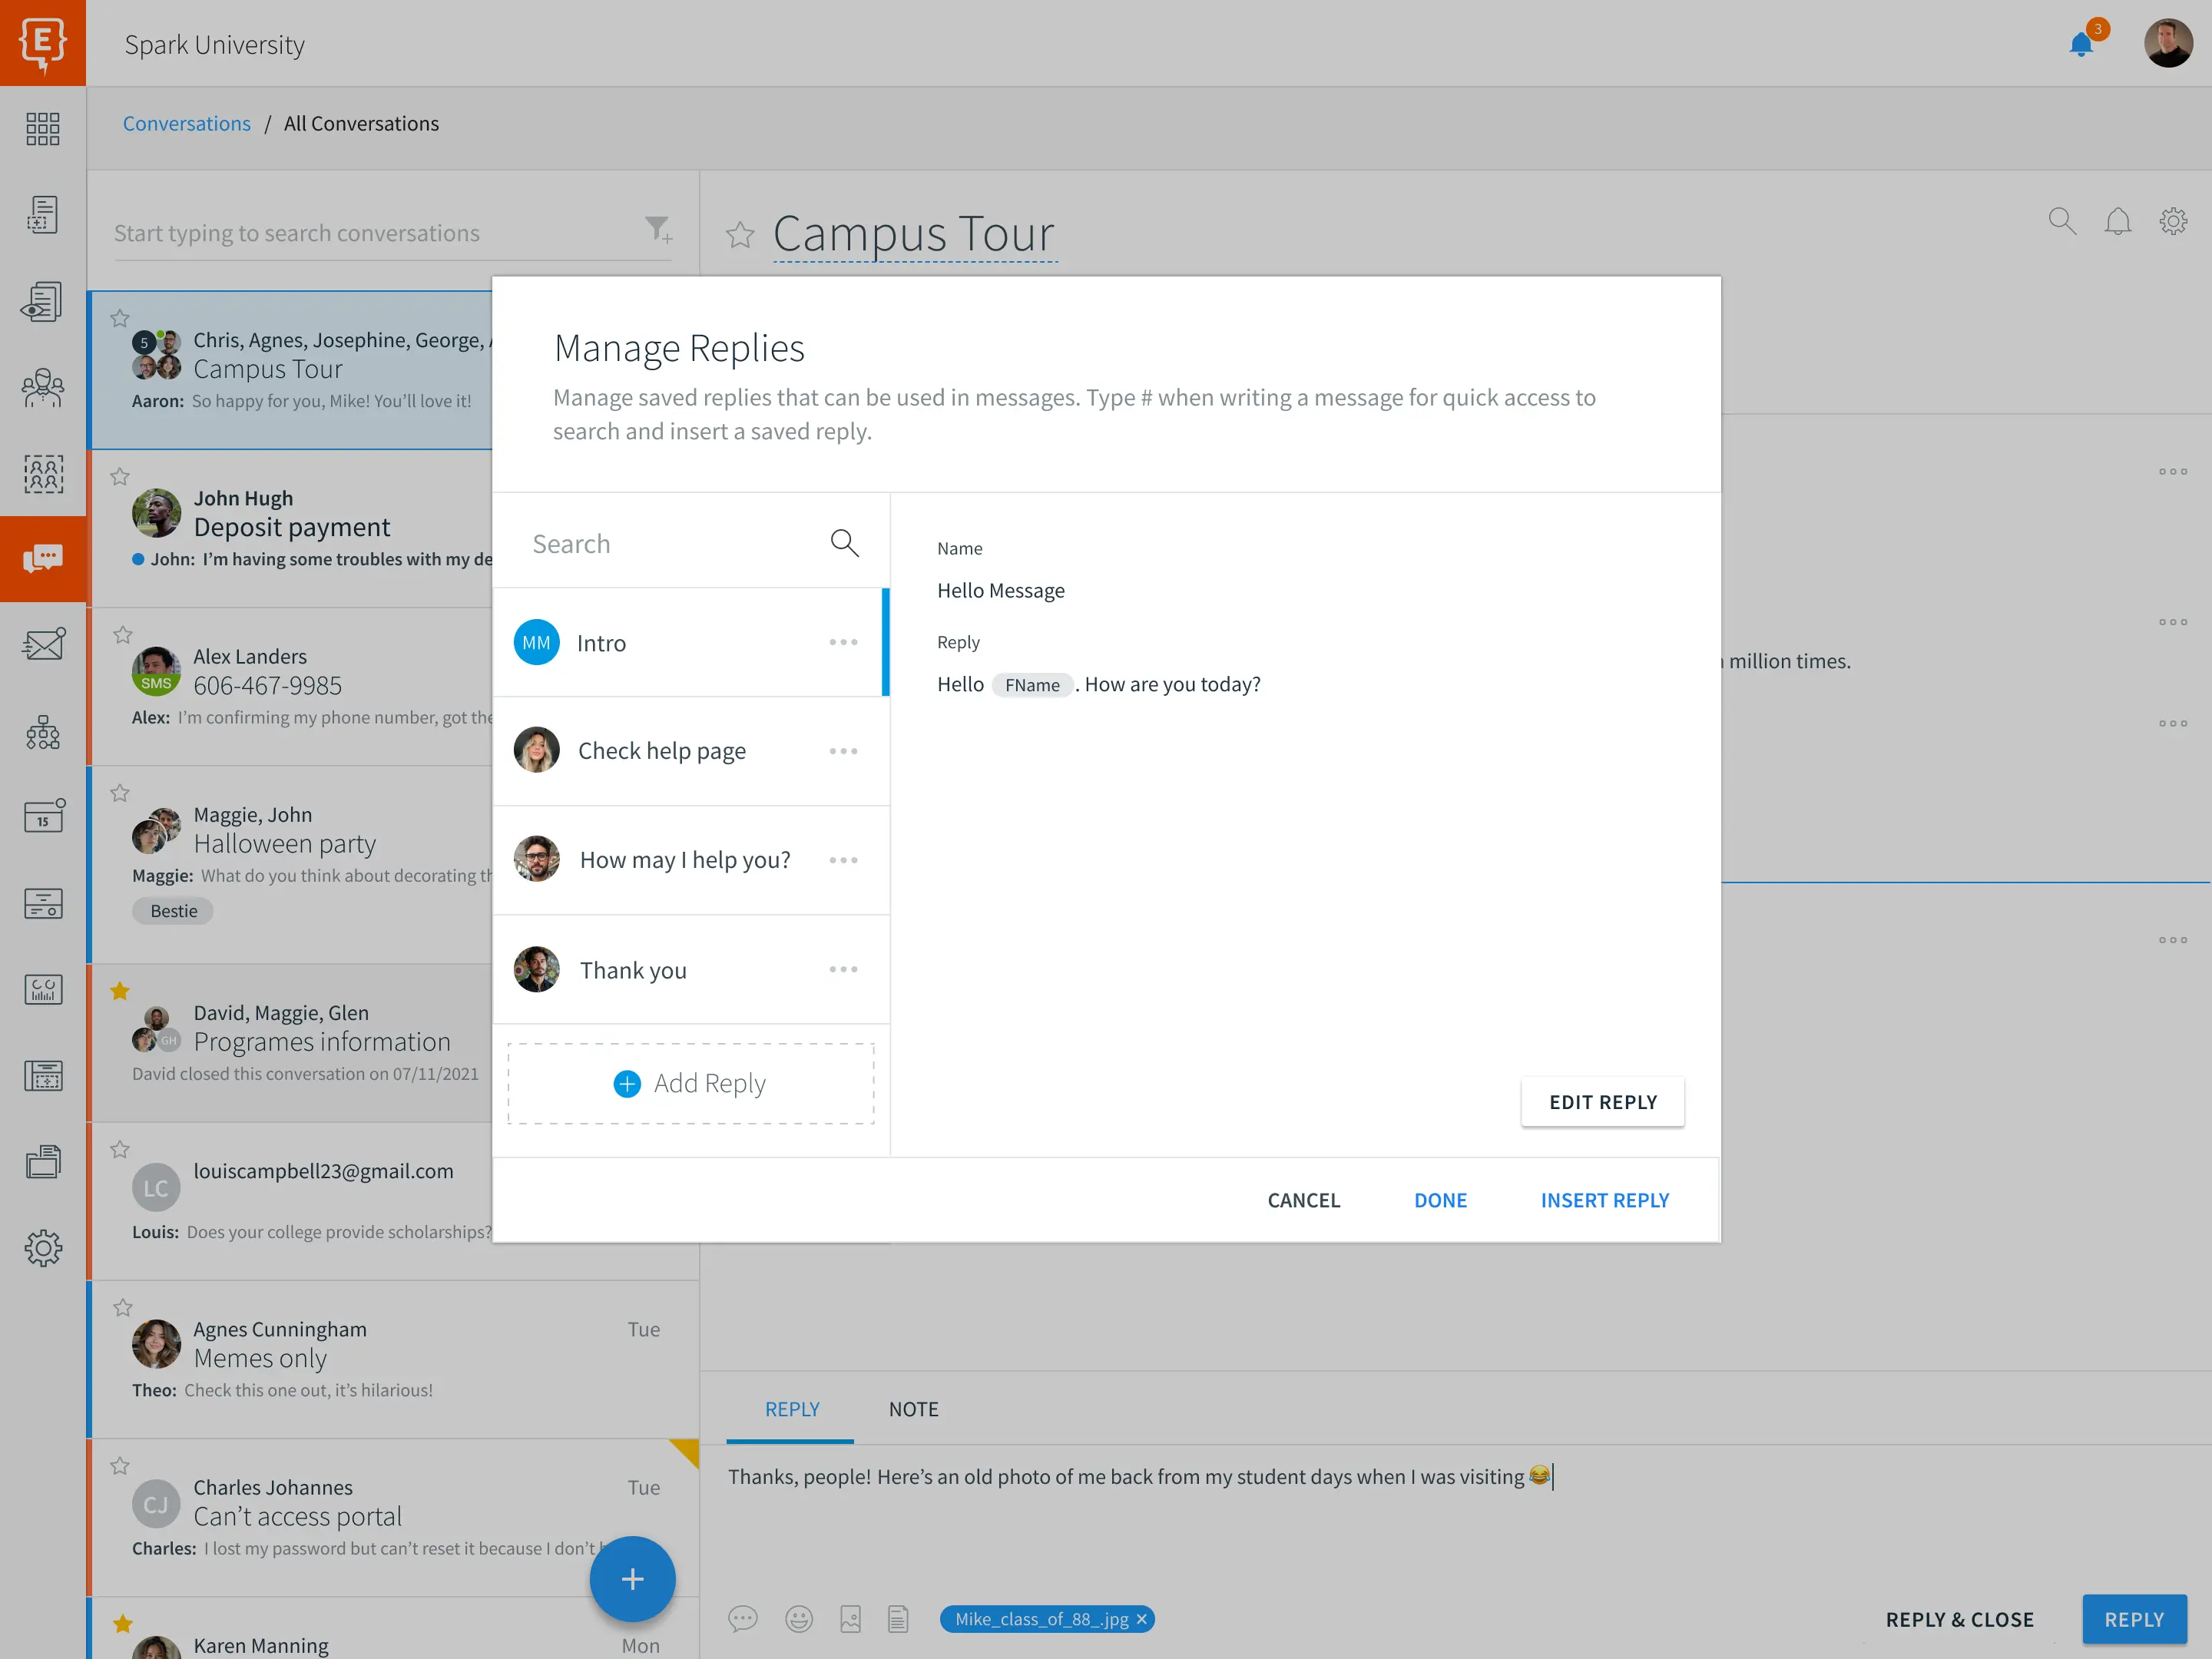The height and width of the screenshot is (1659, 2212).
Task: Toggle star on Halloween party conversation
Action: (120, 793)
